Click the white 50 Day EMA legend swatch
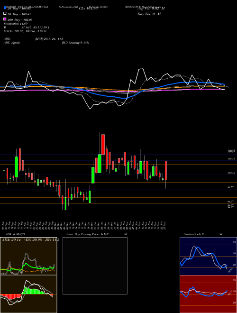The height and width of the screenshot is (313, 237). [5, 14]
